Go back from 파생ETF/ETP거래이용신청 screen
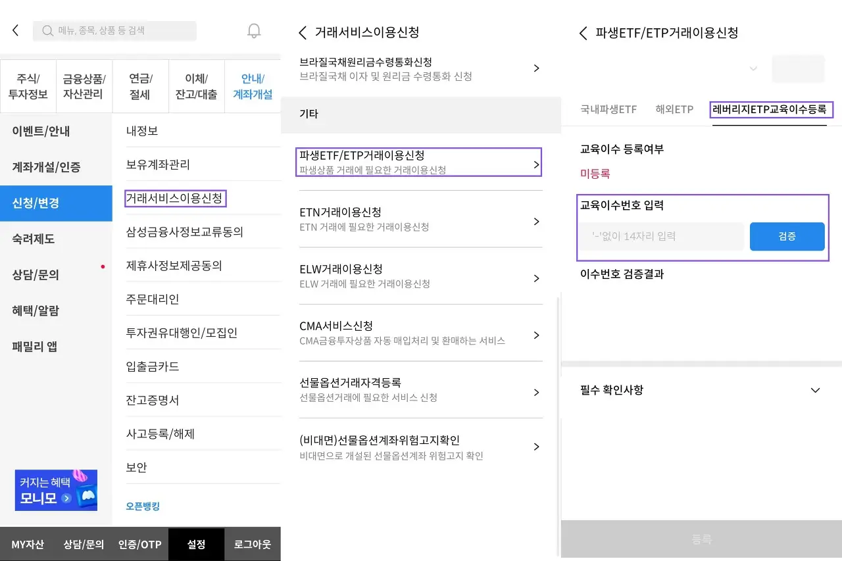This screenshot has width=842, height=561. click(583, 33)
